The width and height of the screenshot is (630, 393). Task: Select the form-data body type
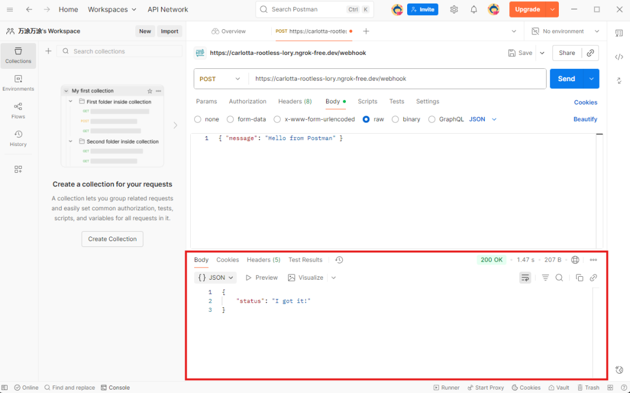point(230,119)
